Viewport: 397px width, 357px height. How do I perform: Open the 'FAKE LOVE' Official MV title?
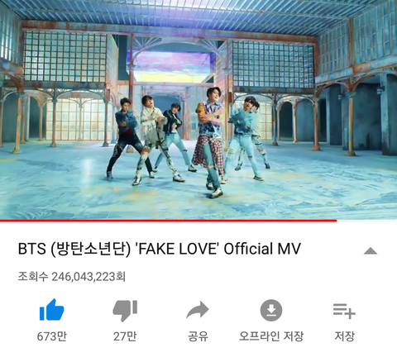[160, 249]
